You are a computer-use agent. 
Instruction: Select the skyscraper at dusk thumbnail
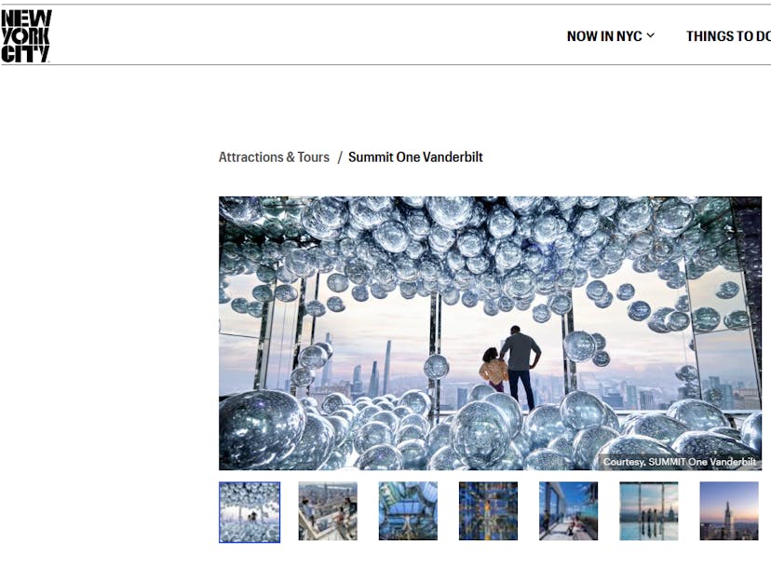click(x=729, y=511)
